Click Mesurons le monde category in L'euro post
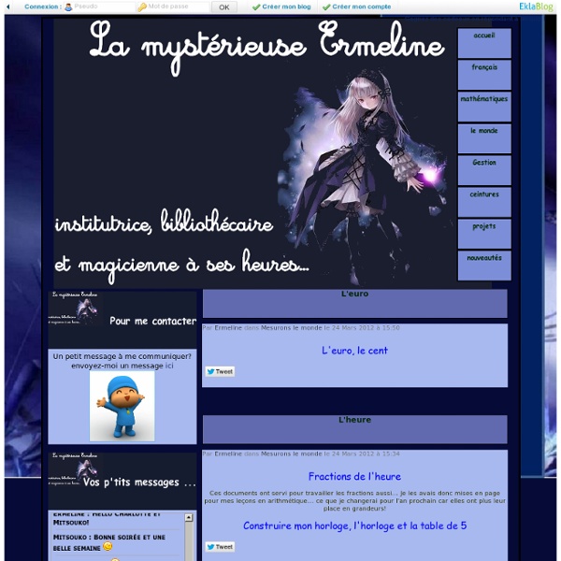Screen dimensions: 561x561 [291, 328]
